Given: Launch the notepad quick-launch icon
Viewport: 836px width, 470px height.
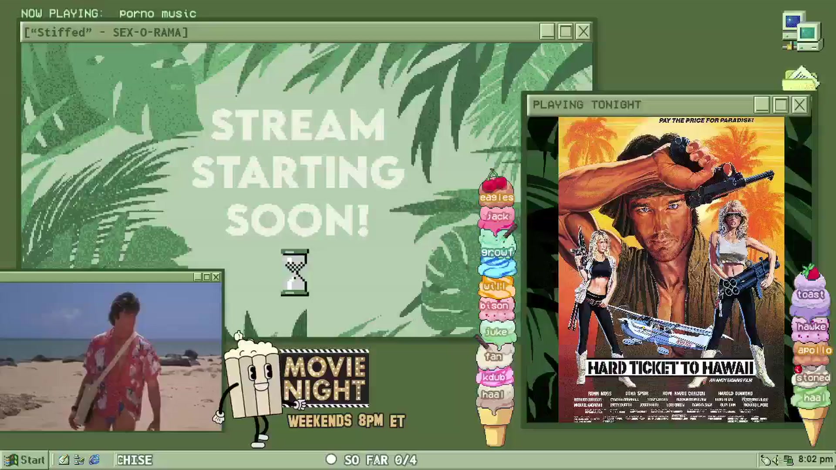Looking at the screenshot, I should pyautogui.click(x=64, y=460).
